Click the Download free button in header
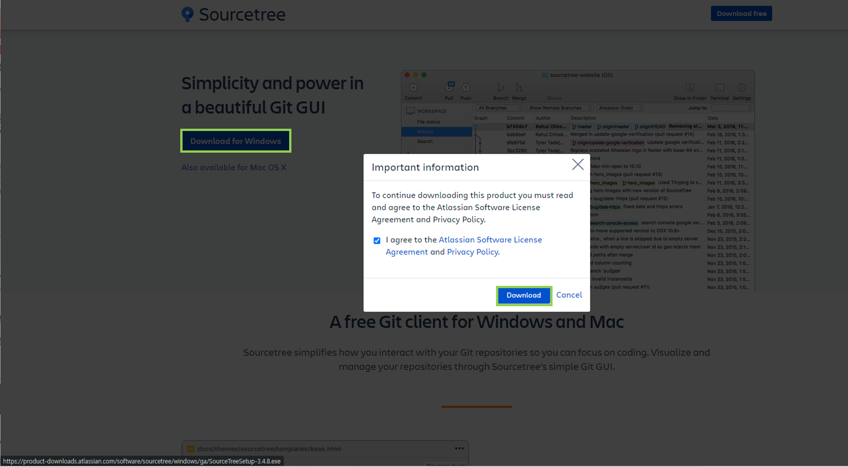Image resolution: width=848 pixels, height=467 pixels. [x=741, y=14]
